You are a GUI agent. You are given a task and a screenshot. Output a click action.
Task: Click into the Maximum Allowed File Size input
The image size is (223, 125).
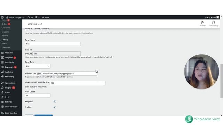[x=78, y=83]
